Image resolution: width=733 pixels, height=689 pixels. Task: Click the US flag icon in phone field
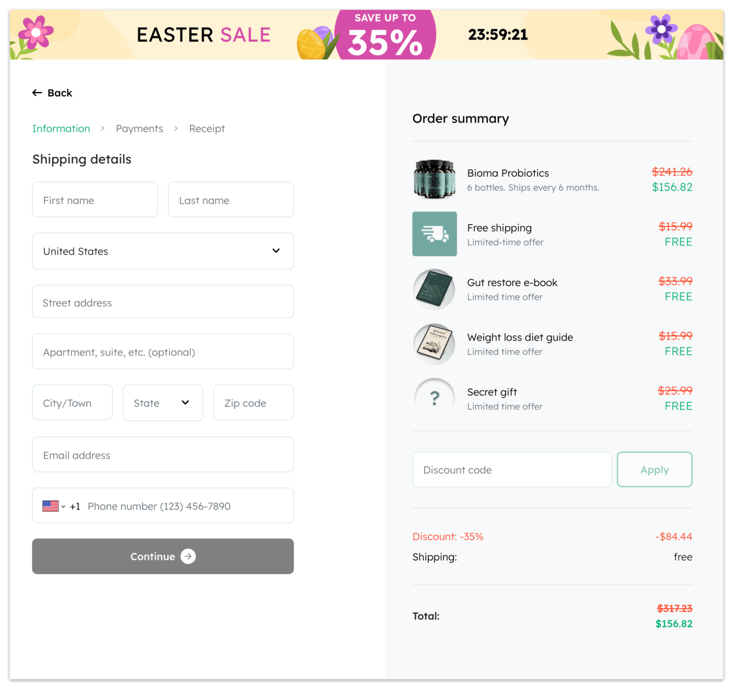(x=50, y=506)
